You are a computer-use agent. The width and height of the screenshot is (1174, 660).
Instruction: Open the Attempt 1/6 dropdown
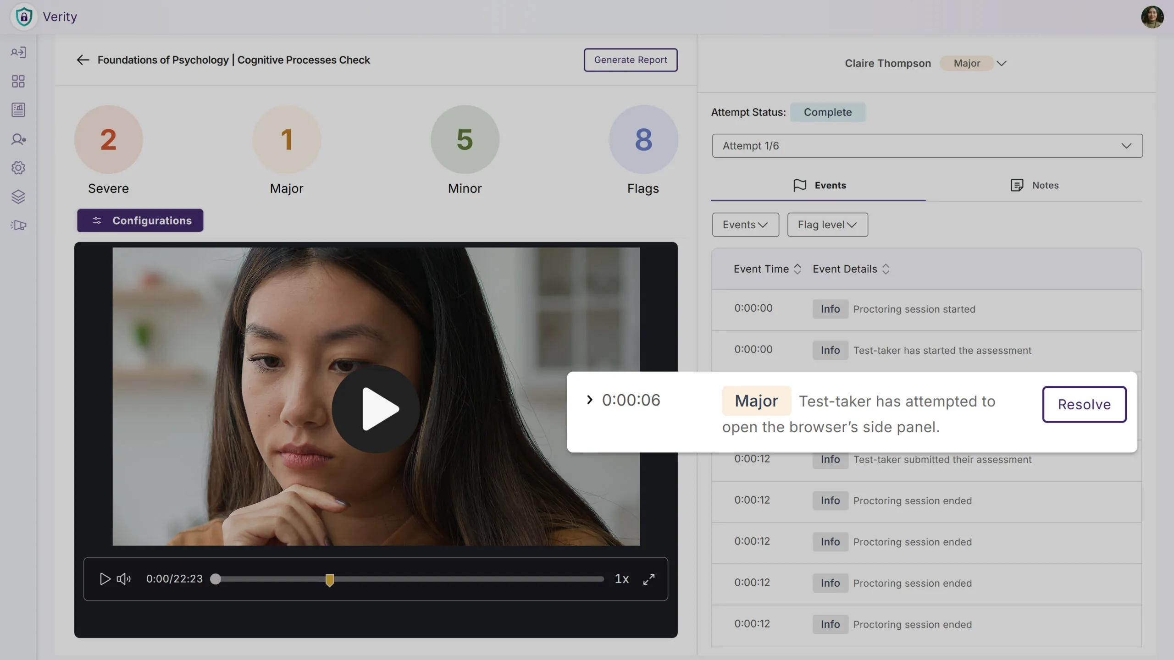pos(927,146)
